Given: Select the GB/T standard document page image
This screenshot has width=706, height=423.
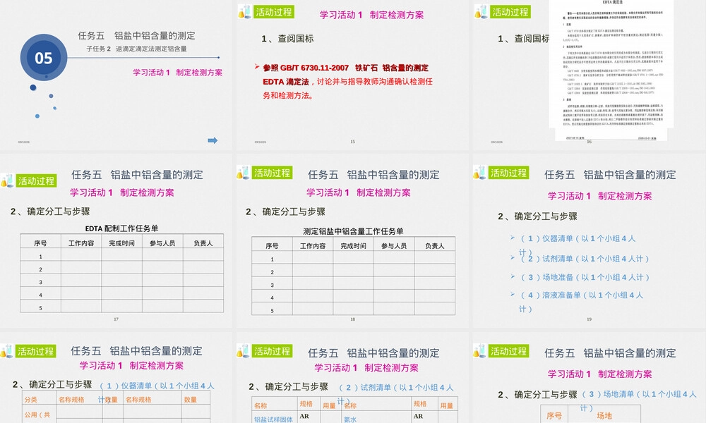Looking at the screenshot, I should click(x=611, y=70).
